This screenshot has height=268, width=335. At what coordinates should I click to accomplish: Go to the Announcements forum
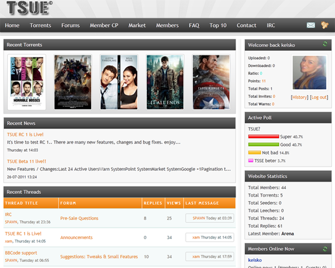[76, 237]
